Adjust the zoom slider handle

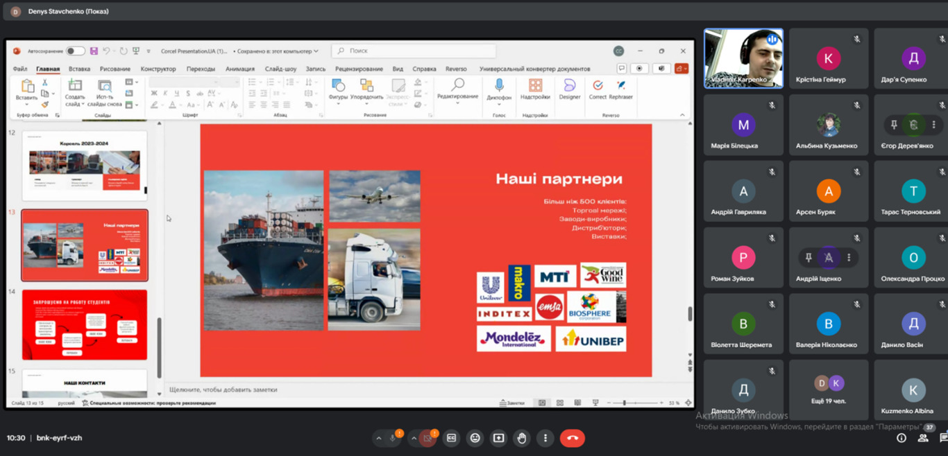click(x=624, y=403)
